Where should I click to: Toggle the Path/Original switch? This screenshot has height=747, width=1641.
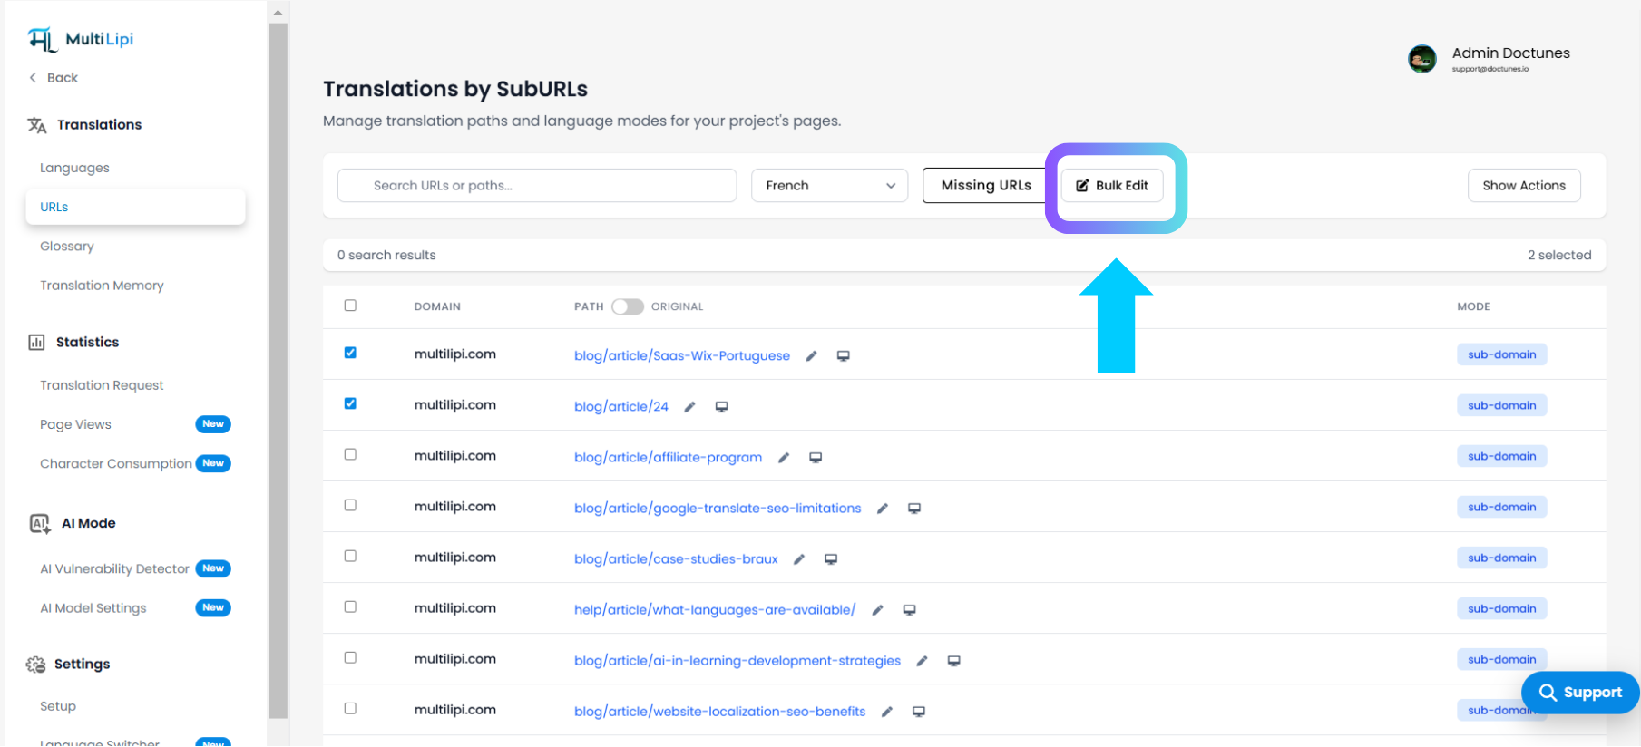coord(627,306)
